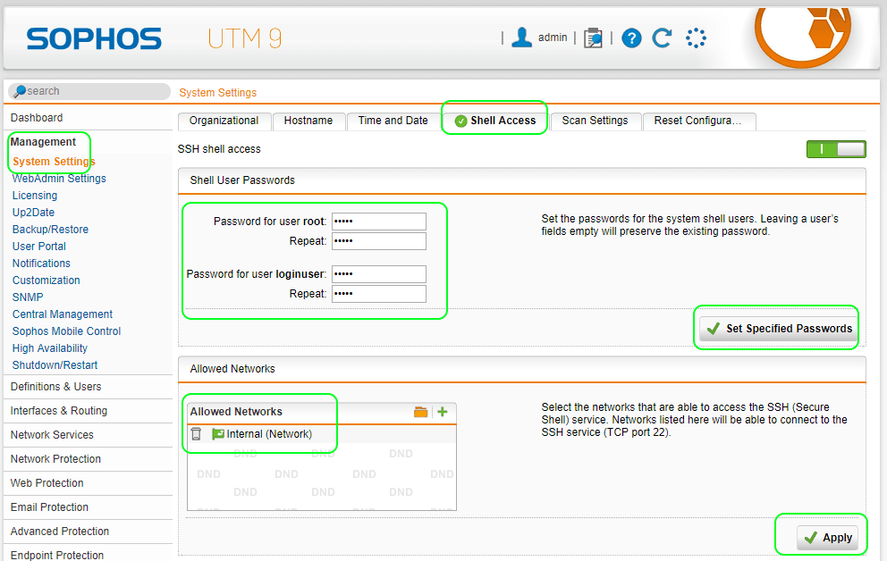This screenshot has width=887, height=561.
Task: Click the green plus to add network
Action: [x=443, y=412]
